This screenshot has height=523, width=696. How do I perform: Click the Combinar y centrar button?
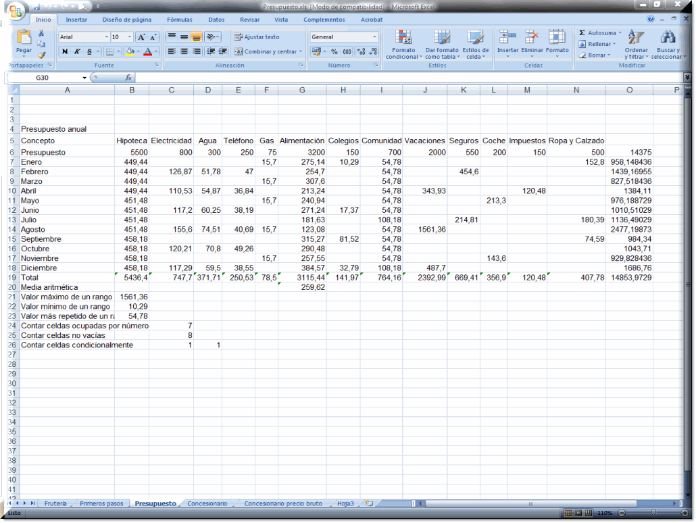click(x=268, y=51)
